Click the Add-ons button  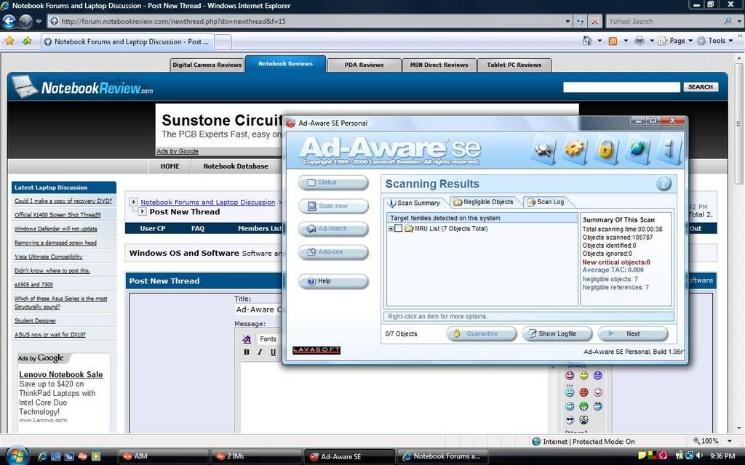point(333,252)
